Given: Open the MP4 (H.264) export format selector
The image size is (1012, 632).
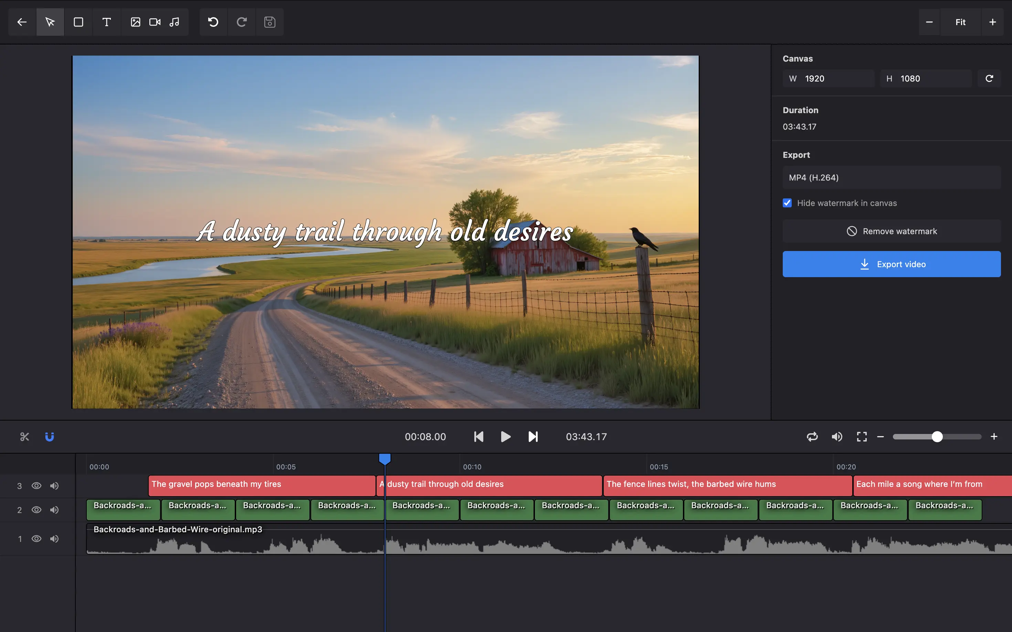Looking at the screenshot, I should [891, 177].
